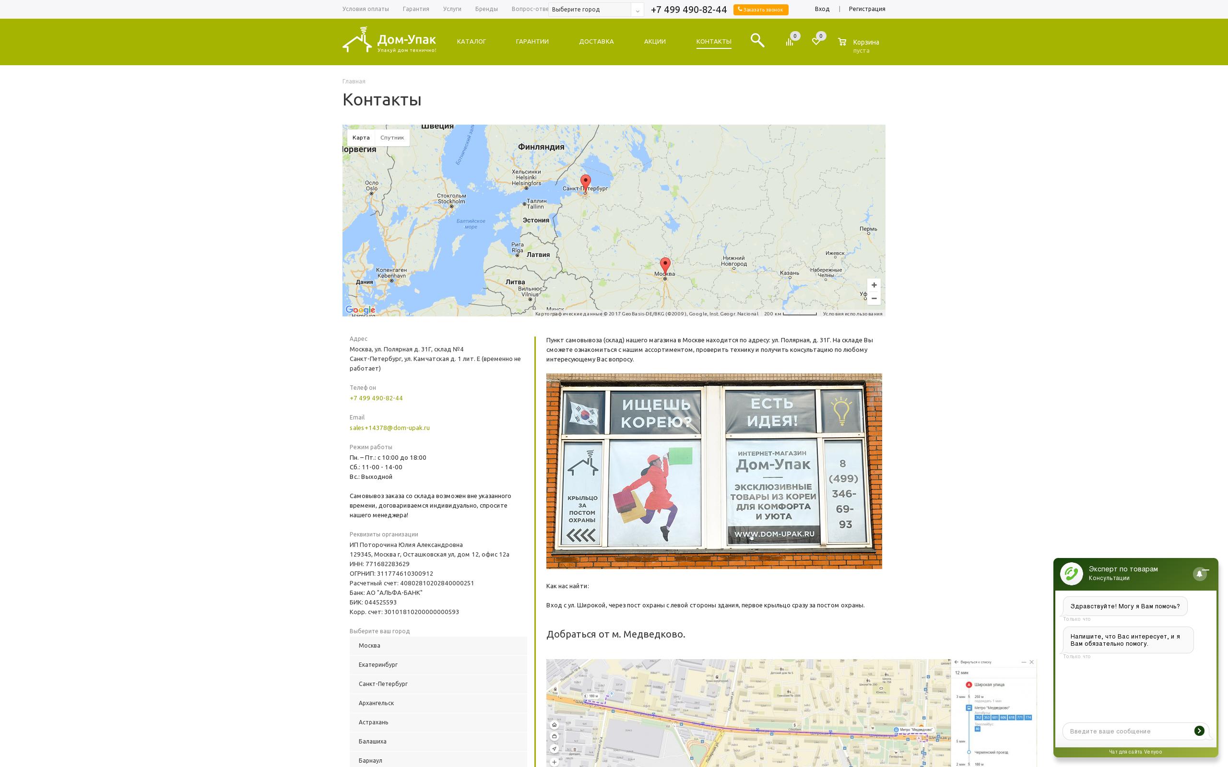The image size is (1228, 767).
Task: Click the chat phone avatar icon
Action: point(1071,574)
